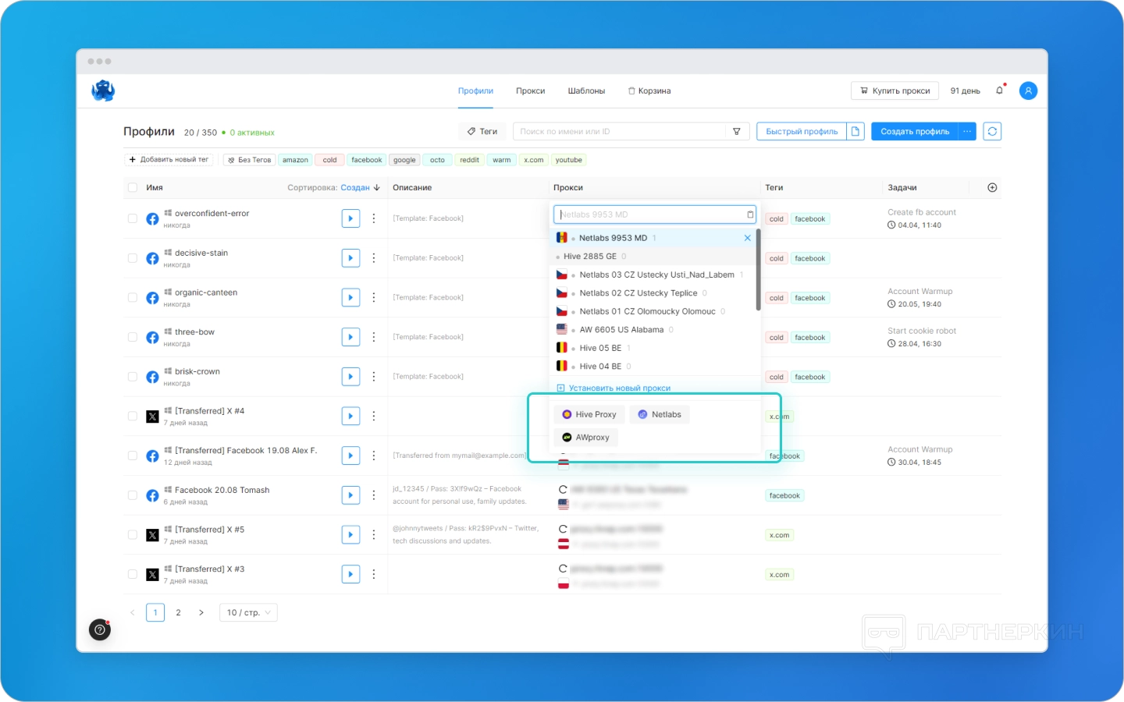The width and height of the screenshot is (1124, 702).
Task: Go to the Шаблоны tab
Action: tap(586, 91)
